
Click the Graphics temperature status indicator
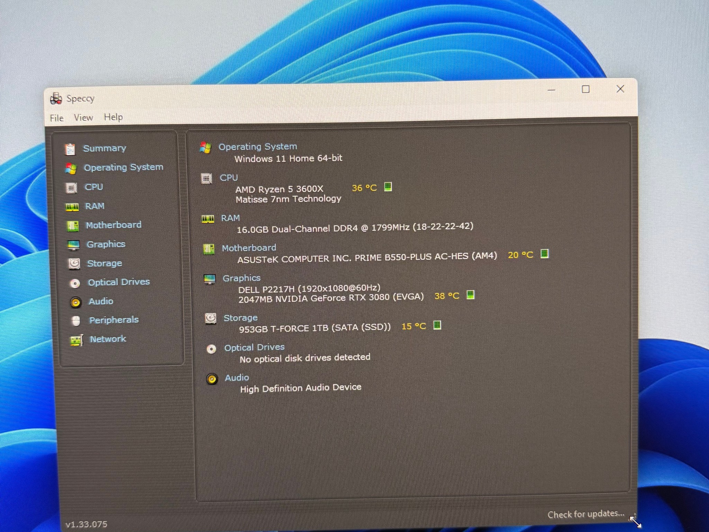pos(470,295)
